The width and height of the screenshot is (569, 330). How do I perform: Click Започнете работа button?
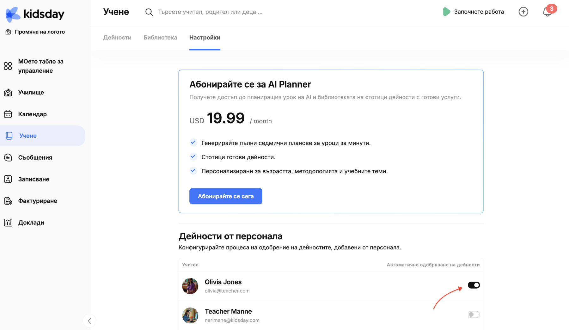tap(473, 12)
